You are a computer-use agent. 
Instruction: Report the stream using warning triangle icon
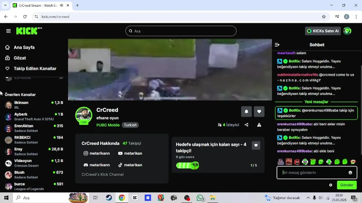point(259,125)
